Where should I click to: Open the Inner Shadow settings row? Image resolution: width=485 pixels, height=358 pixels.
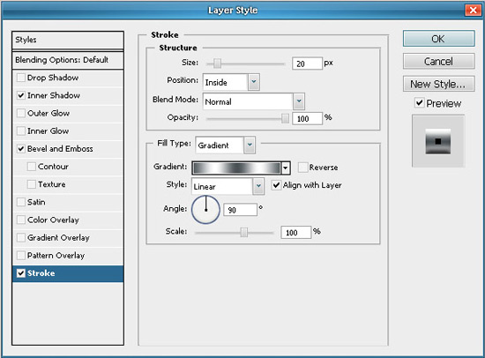68,95
